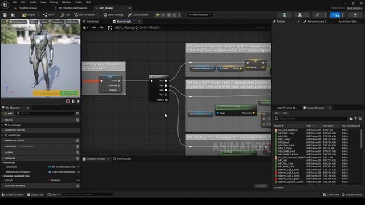Toggle visibility of the MovementComponent variable
Image resolution: width=365 pixels, height=205 pixels.
click(78, 172)
